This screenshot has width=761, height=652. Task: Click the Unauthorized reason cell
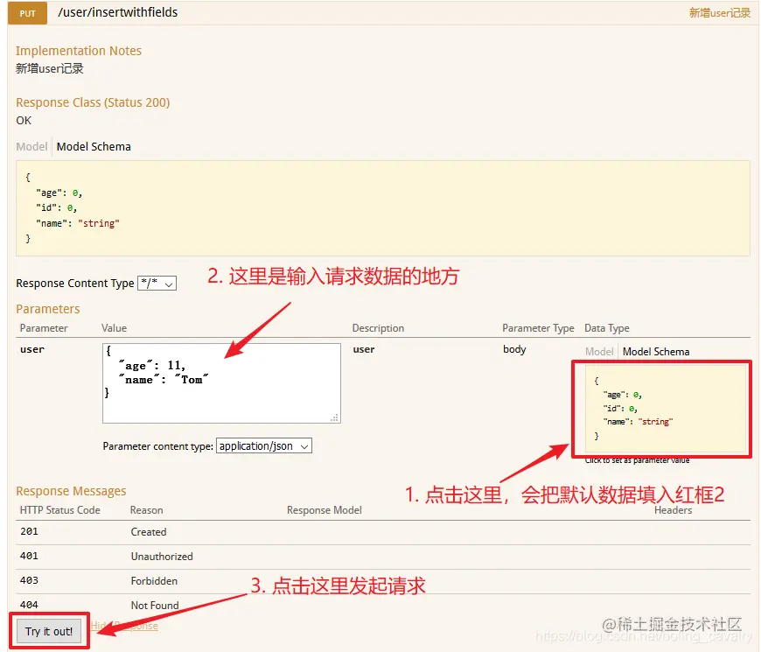(162, 557)
